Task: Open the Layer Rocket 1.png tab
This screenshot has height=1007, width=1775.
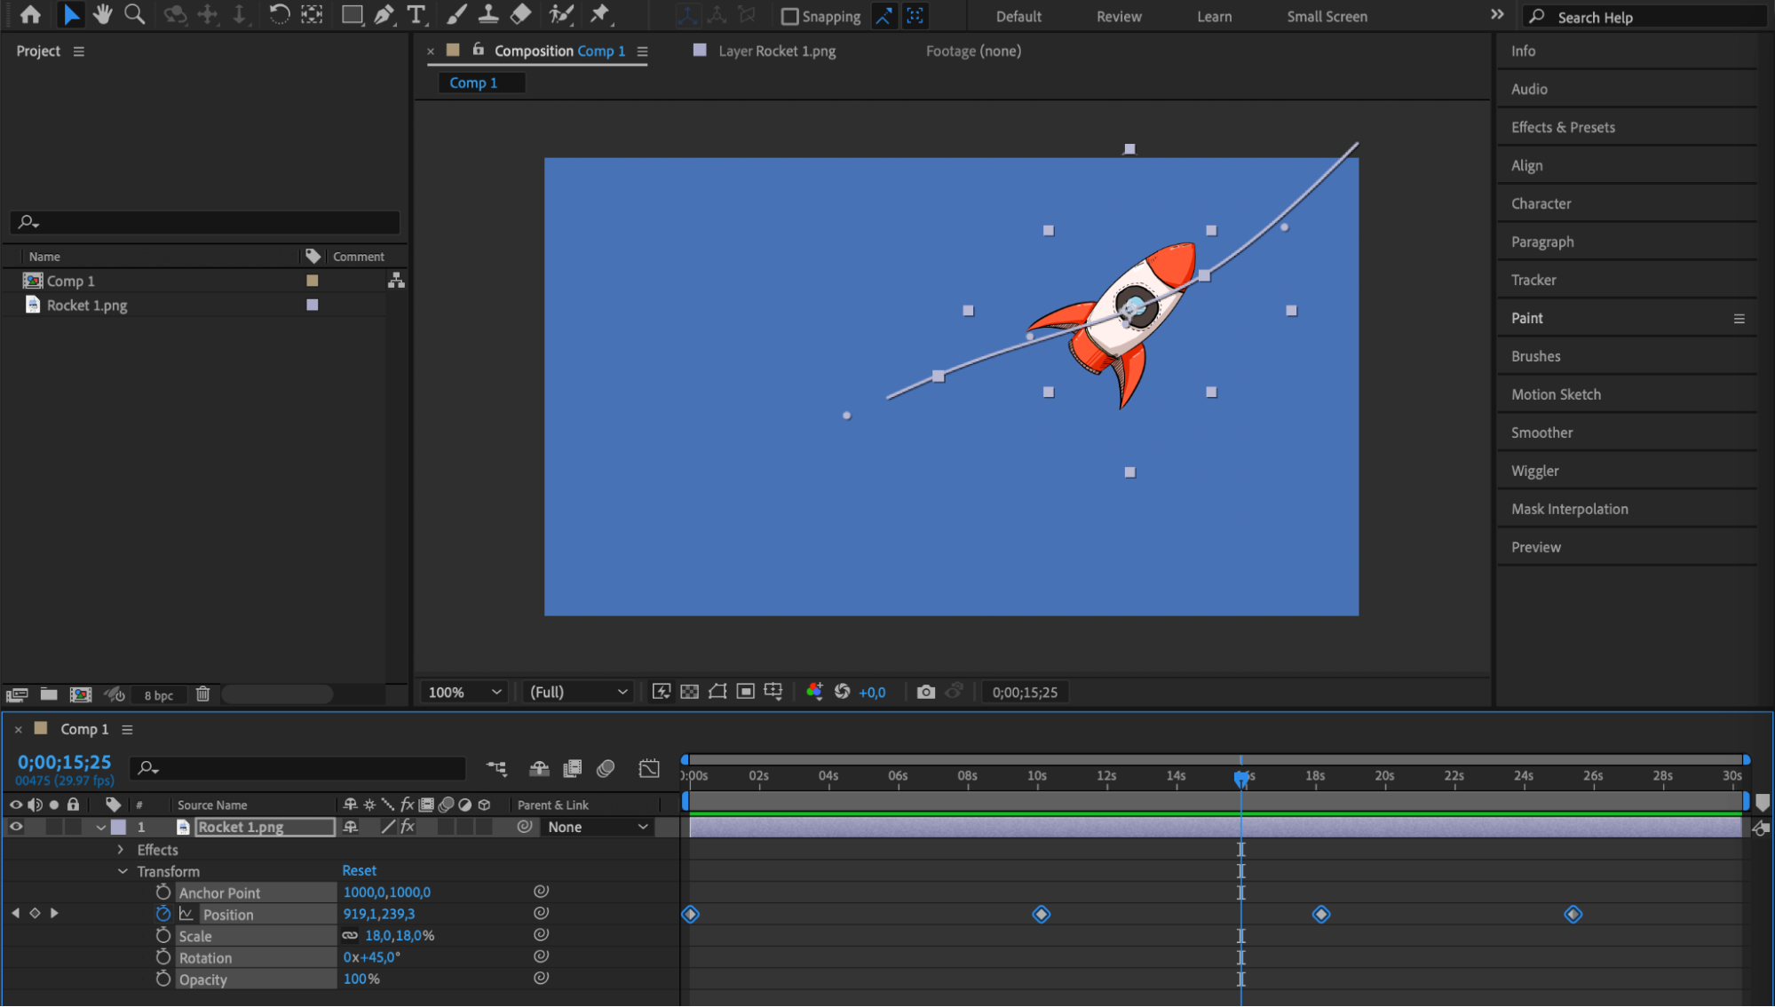Action: [776, 51]
